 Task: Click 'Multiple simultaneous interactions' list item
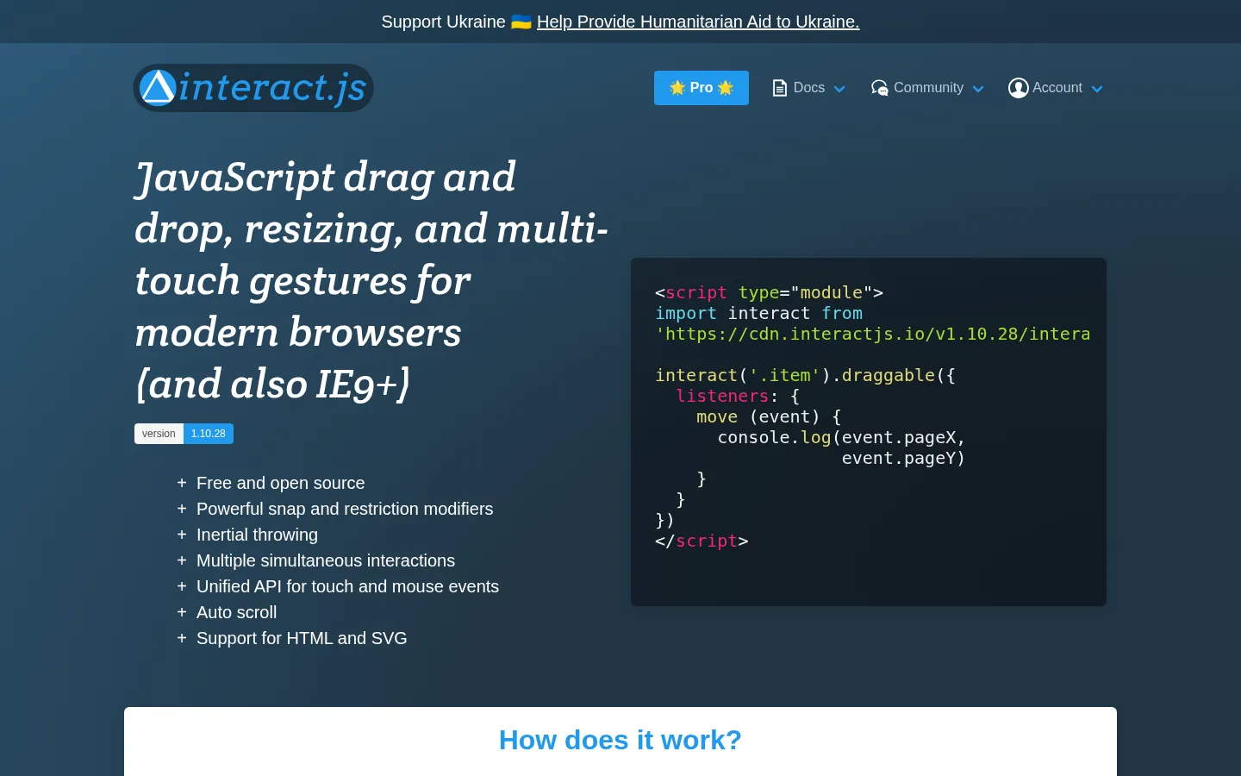coord(326,560)
